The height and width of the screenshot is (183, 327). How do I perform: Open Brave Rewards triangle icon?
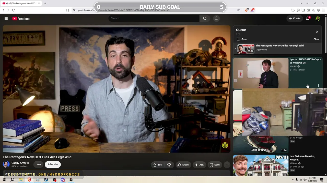[252, 10]
